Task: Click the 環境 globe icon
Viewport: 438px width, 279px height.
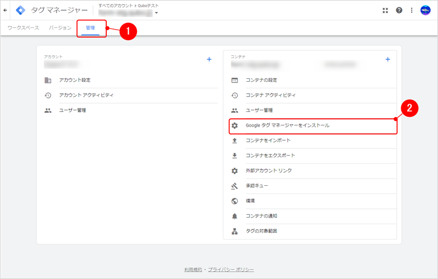Action: [x=234, y=201]
